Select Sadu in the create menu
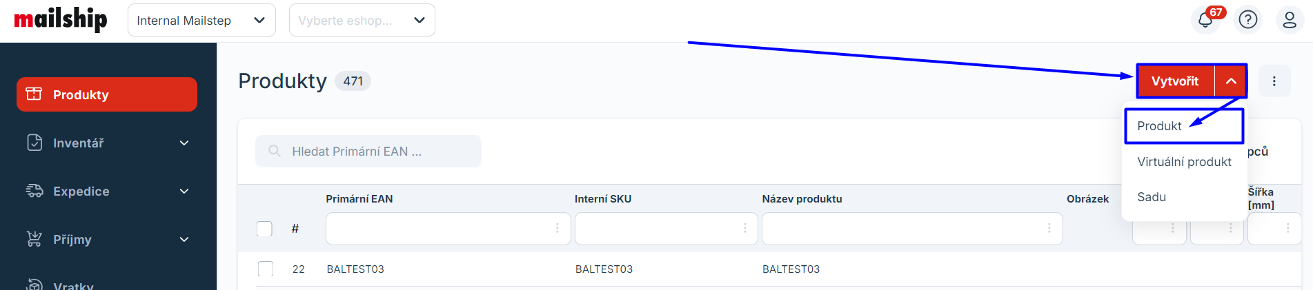Image resolution: width=1313 pixels, height=290 pixels. (x=1152, y=197)
